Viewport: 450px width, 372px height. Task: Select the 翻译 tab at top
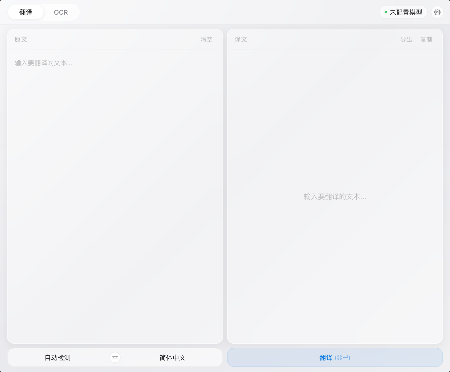click(x=26, y=12)
